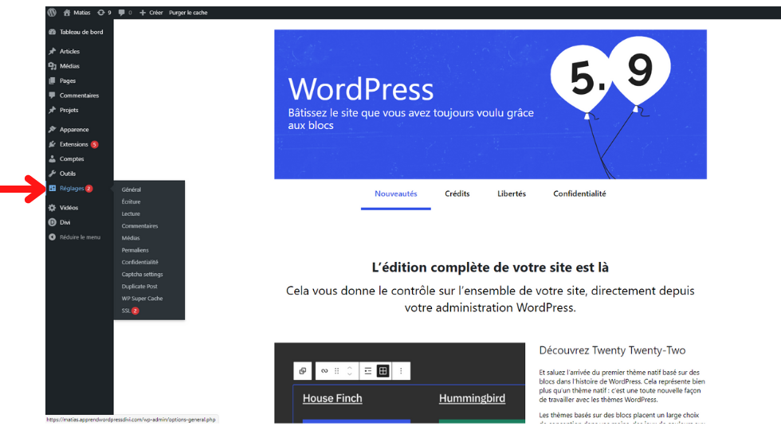Click the WordPress logo in the admin bar

coord(52,13)
